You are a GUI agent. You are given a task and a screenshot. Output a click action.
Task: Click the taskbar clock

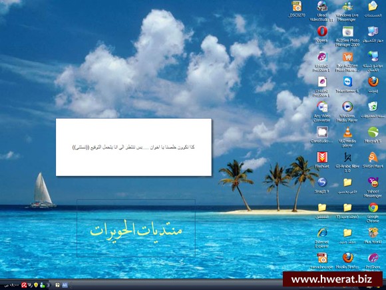12,285
